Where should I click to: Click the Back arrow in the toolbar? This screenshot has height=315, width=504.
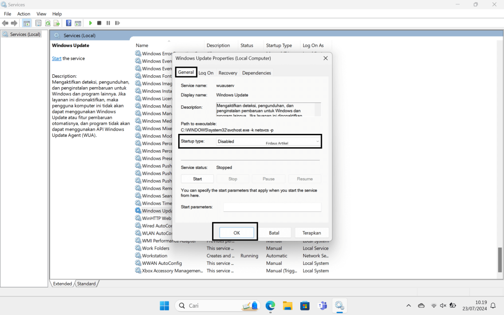tap(5, 23)
